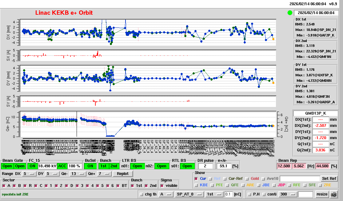The width and height of the screenshot is (343, 201).
Task: Uncheck the Sigma visible checkbox
Action: coord(162,186)
